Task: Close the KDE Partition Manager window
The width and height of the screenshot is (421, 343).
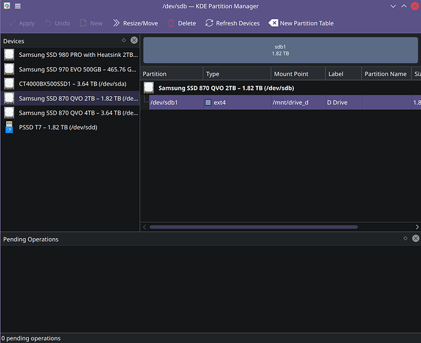Action: pyautogui.click(x=415, y=6)
